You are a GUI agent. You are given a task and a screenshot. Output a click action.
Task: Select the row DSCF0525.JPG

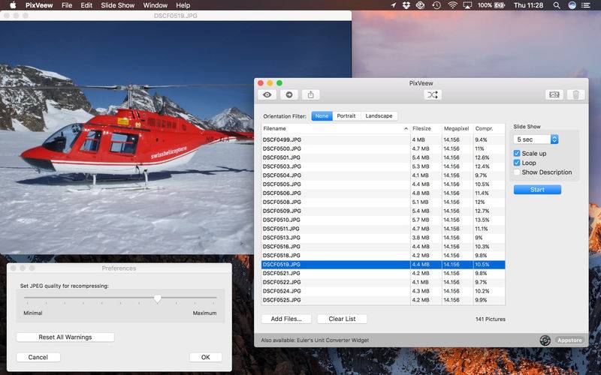coord(383,300)
